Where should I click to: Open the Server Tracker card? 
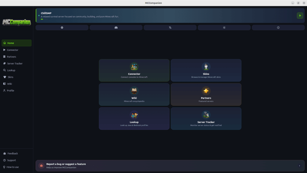(x=206, y=118)
